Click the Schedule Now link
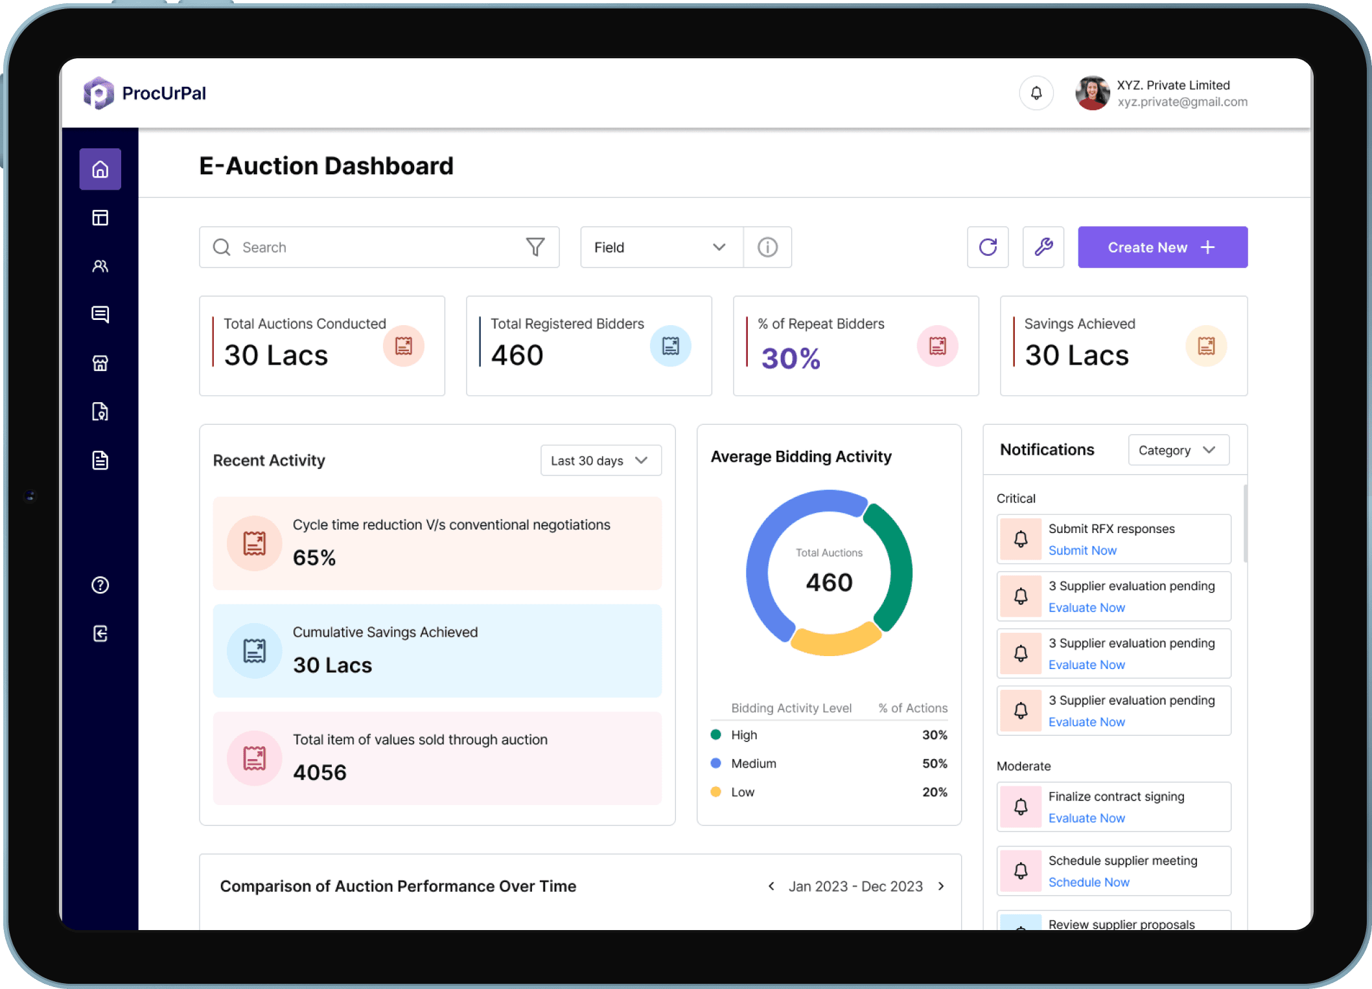 1089,882
